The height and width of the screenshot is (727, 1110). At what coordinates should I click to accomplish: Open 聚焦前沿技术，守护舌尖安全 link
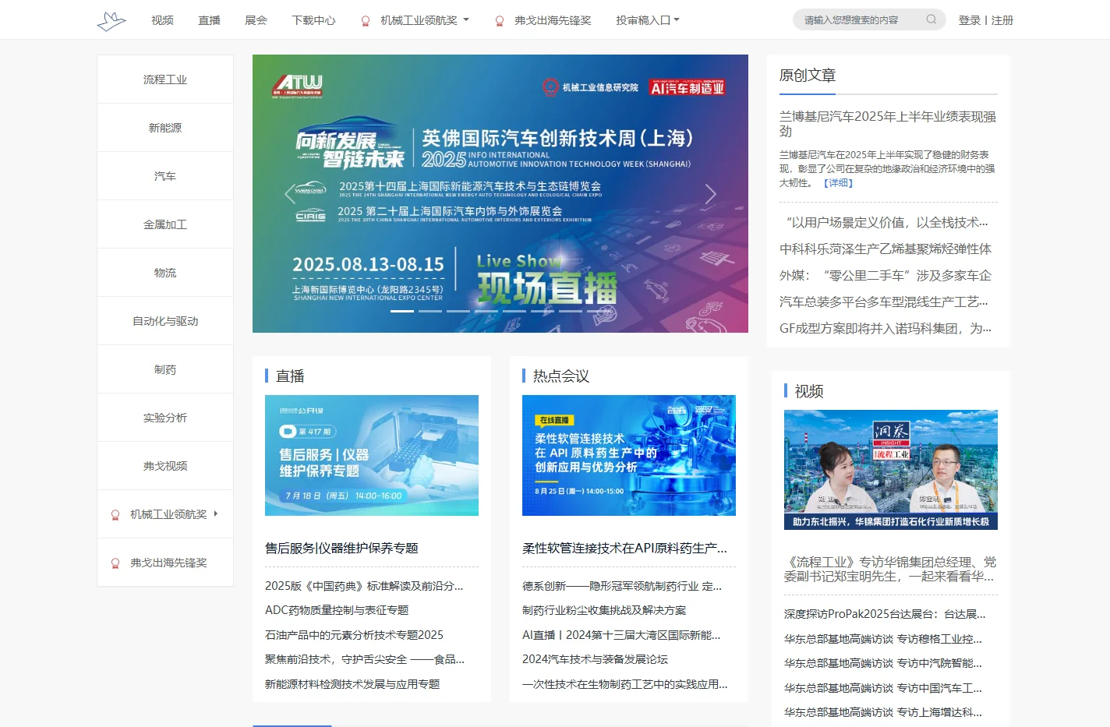[365, 659]
